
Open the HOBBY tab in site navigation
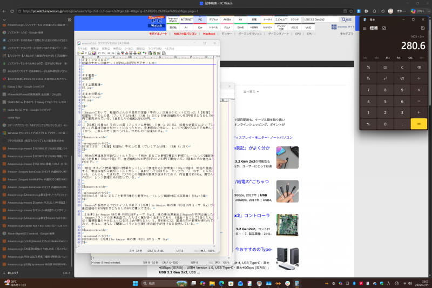tap(254, 28)
